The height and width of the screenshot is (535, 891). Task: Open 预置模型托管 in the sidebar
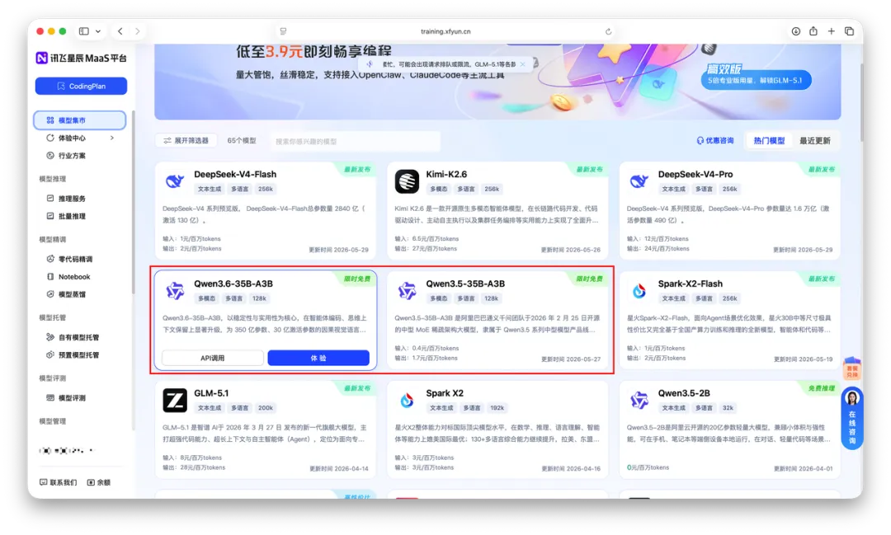pyautogui.click(x=79, y=355)
